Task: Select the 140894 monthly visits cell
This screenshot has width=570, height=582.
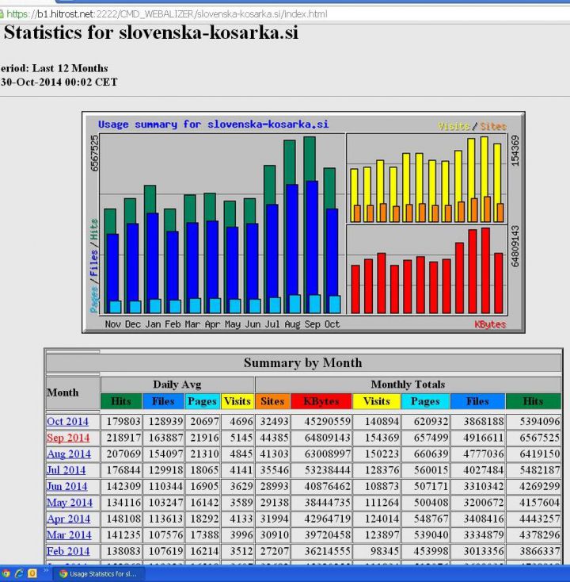Action: point(377,421)
